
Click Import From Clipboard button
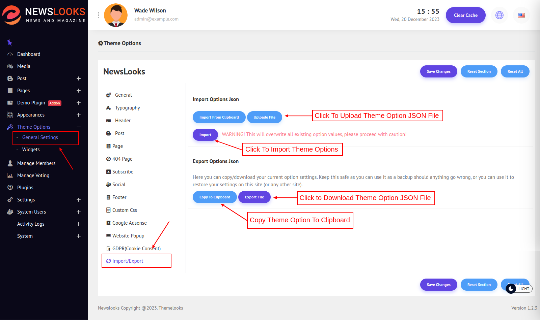219,117
